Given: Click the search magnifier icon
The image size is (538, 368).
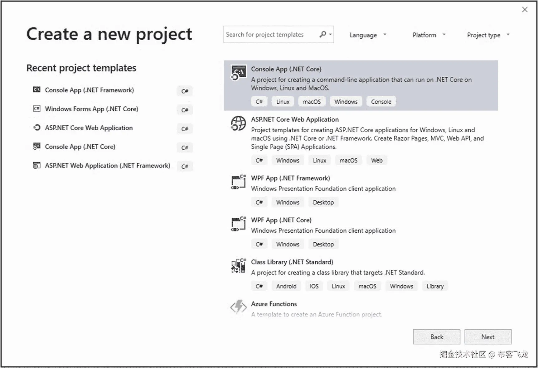Looking at the screenshot, I should tap(323, 34).
